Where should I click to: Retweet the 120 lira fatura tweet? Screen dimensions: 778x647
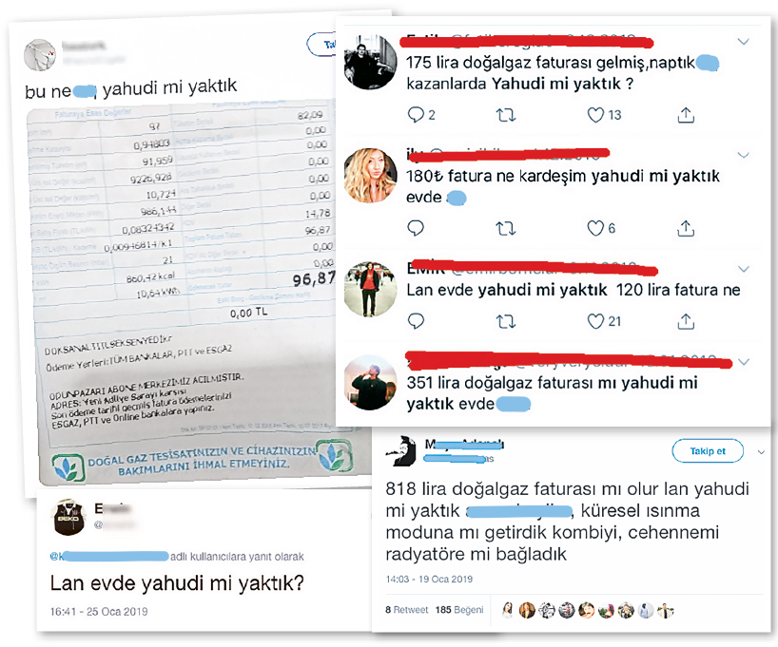(506, 322)
